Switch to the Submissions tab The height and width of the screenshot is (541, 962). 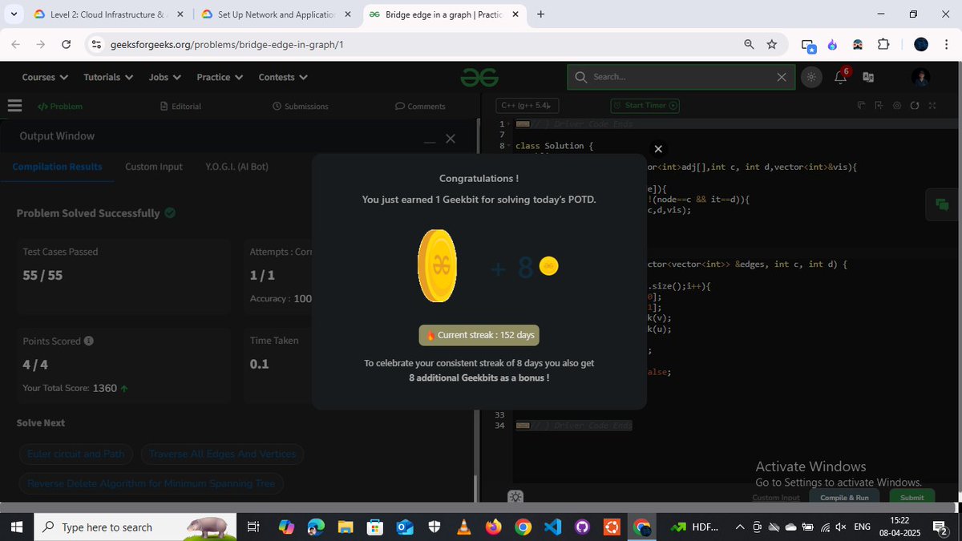point(301,106)
